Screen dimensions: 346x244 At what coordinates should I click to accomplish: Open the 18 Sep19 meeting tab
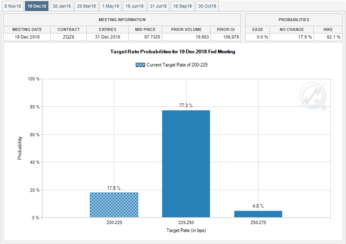click(183, 6)
